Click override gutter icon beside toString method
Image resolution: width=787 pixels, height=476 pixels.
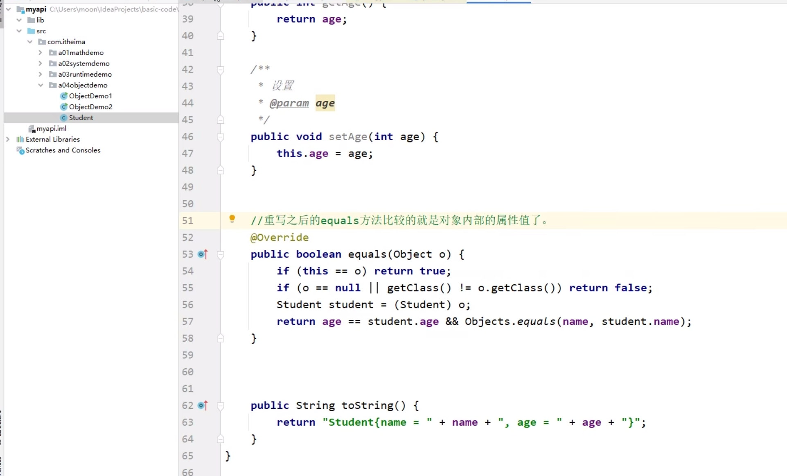pyautogui.click(x=203, y=406)
